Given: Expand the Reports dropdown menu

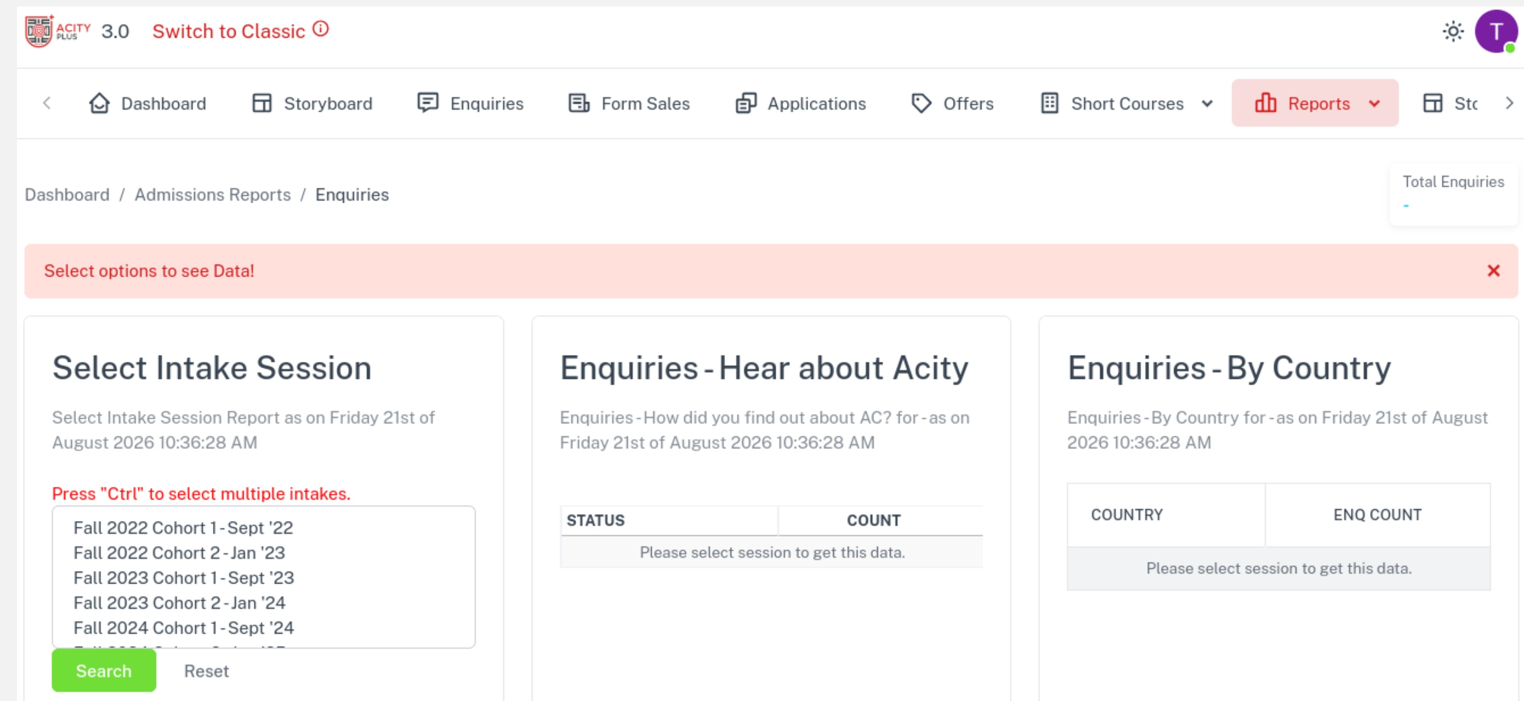Looking at the screenshot, I should [1315, 103].
